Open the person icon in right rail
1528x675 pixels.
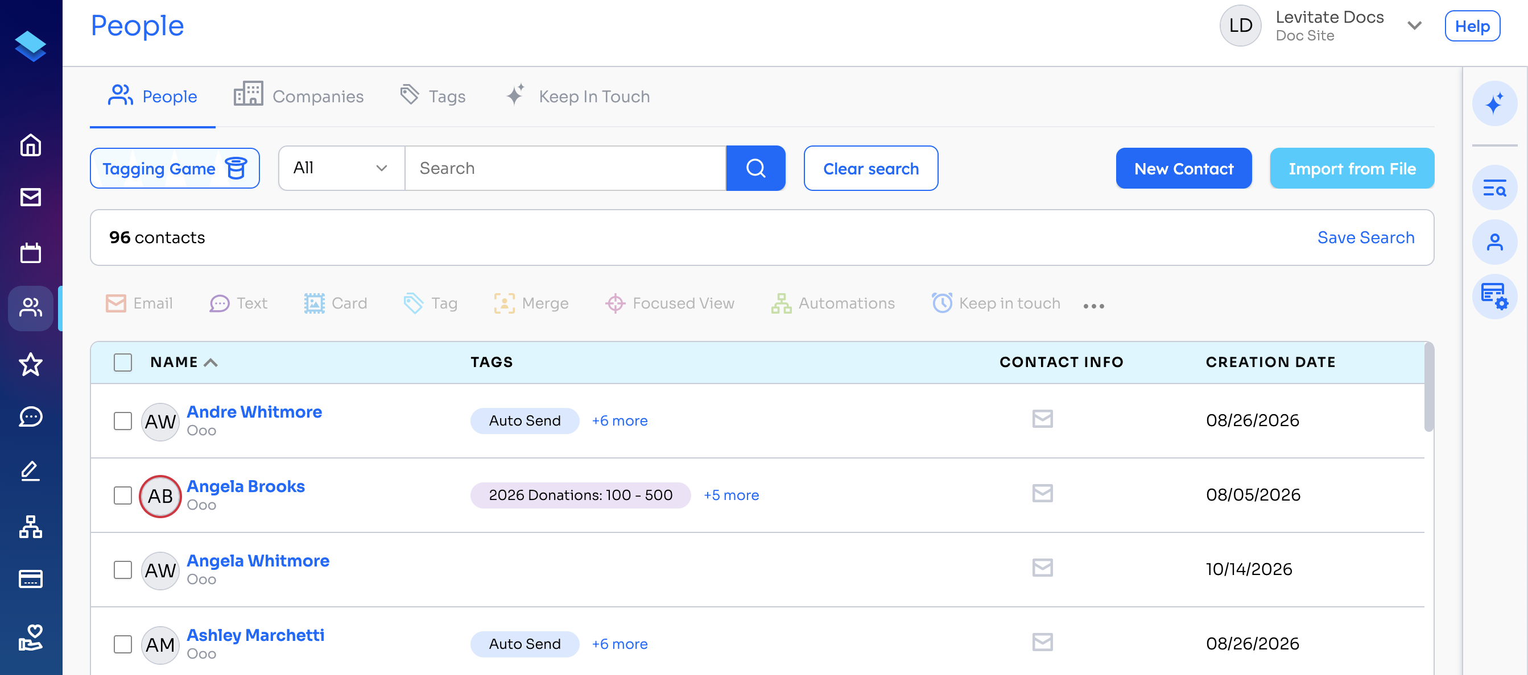(x=1494, y=242)
